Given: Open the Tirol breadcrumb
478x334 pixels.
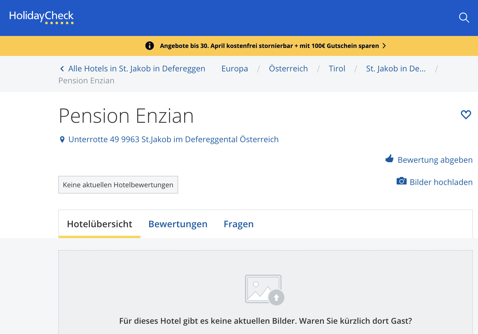Looking at the screenshot, I should (337, 69).
